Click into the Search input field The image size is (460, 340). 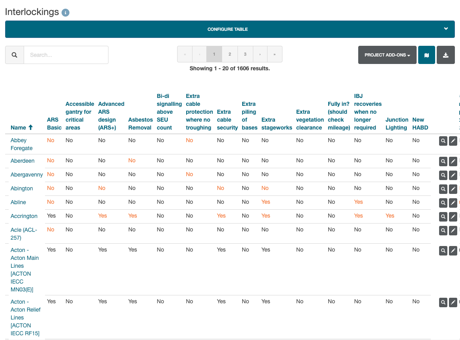coord(66,55)
